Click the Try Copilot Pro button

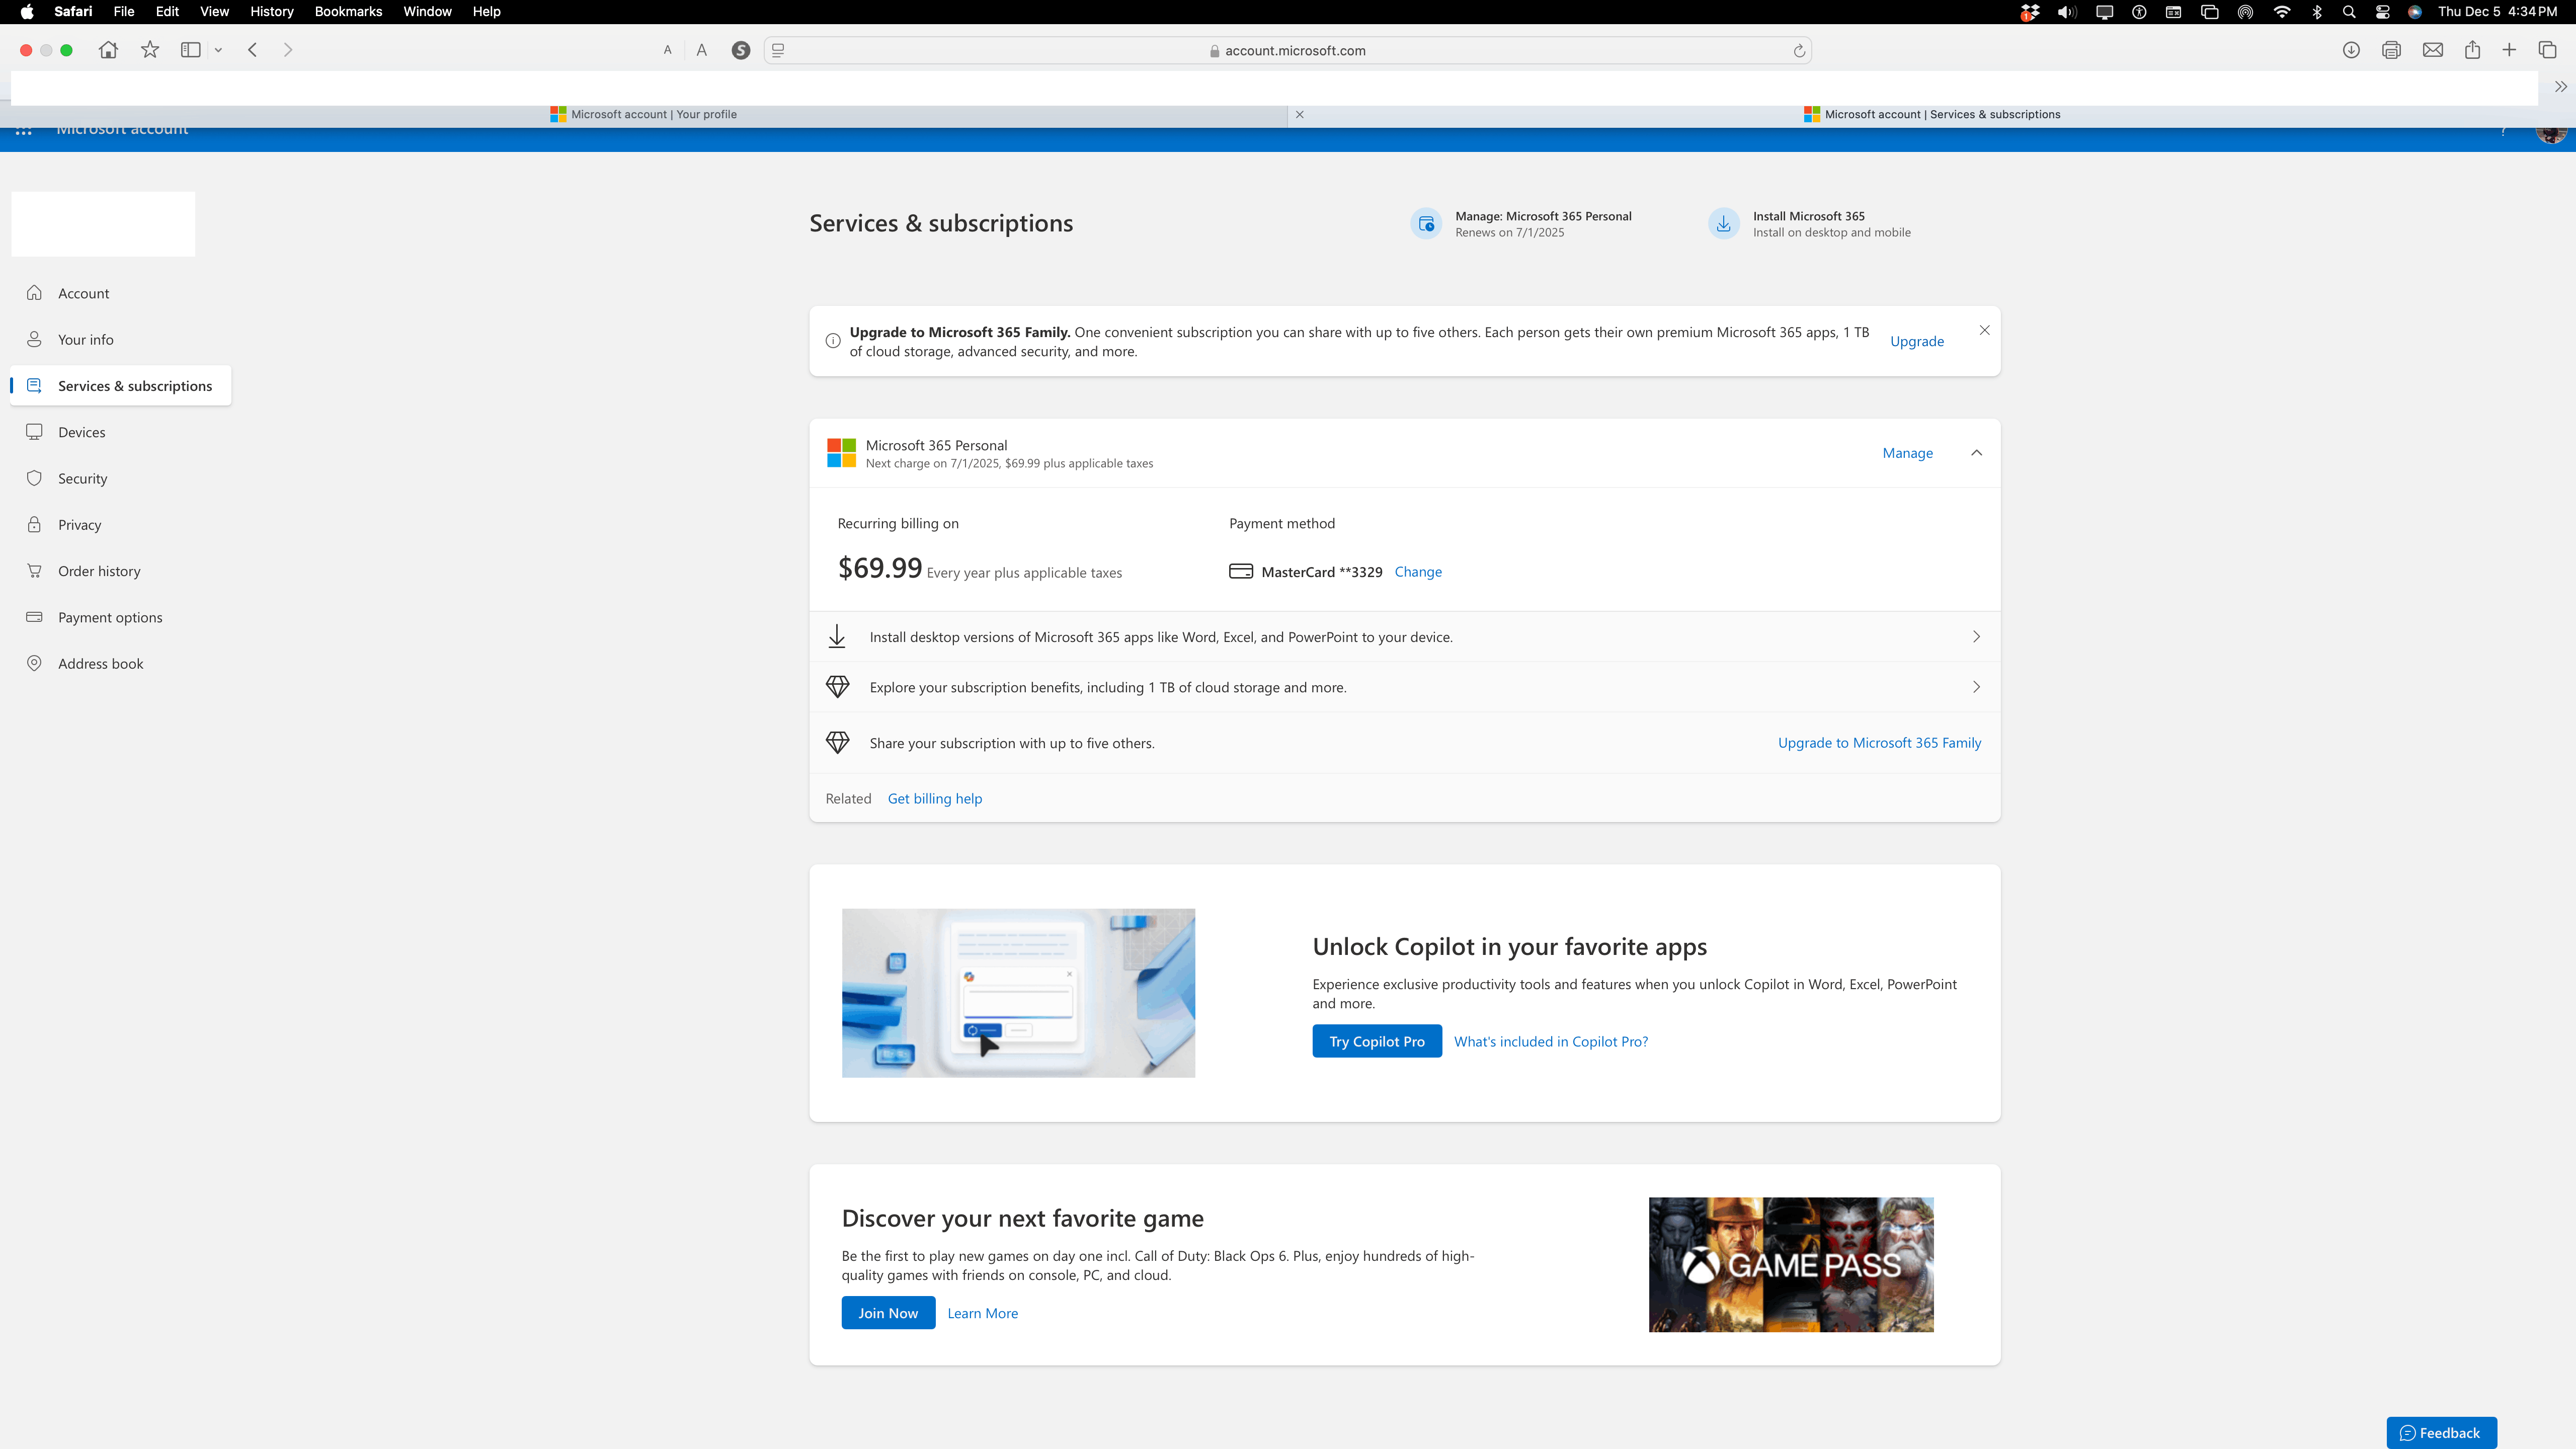click(1376, 1041)
